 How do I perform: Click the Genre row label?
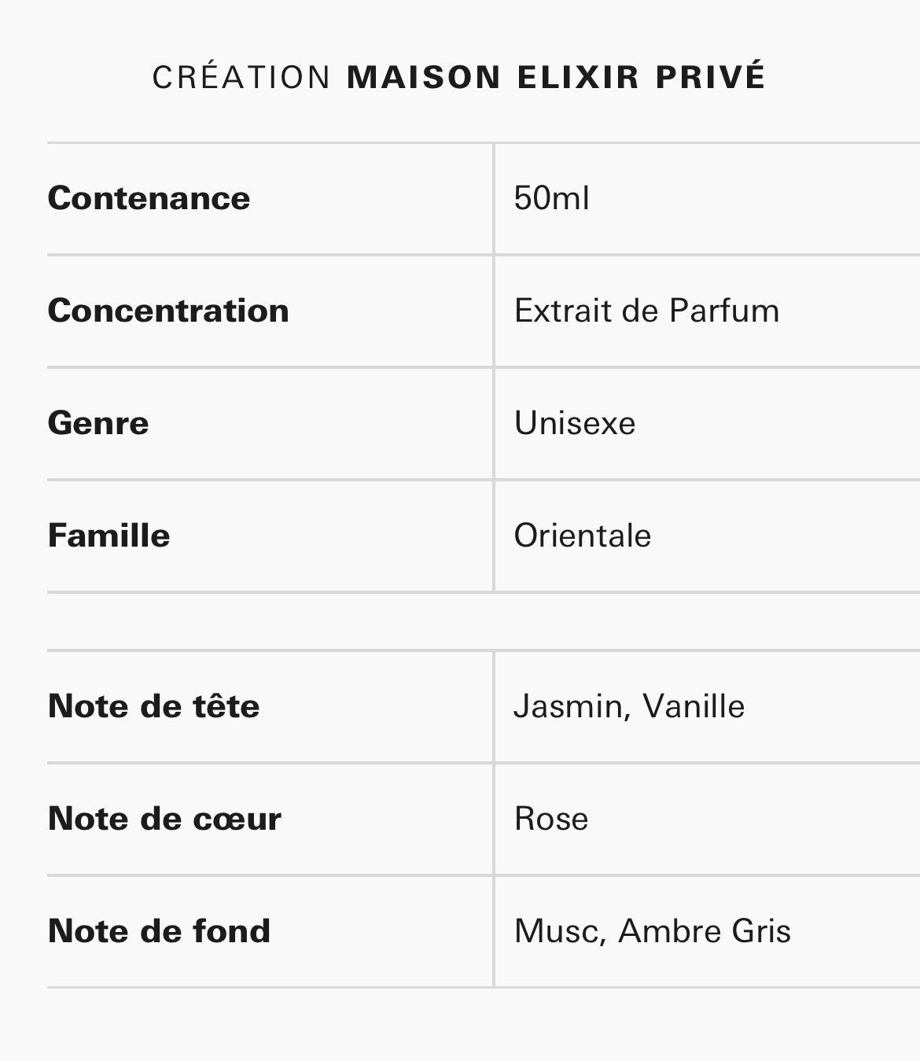click(x=98, y=423)
